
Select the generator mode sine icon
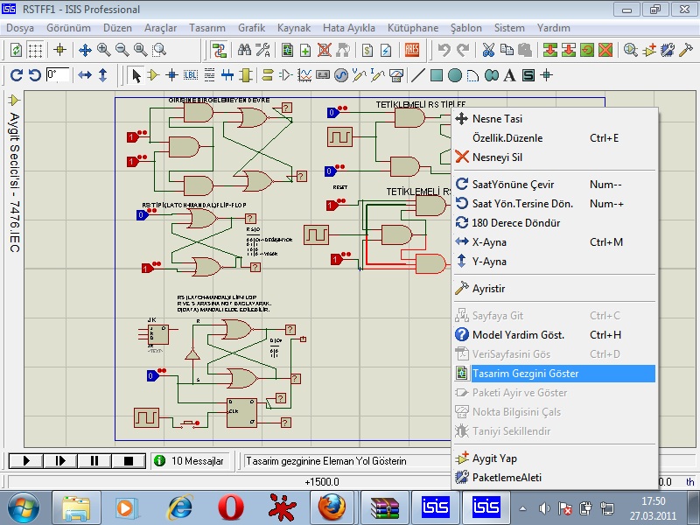341,75
